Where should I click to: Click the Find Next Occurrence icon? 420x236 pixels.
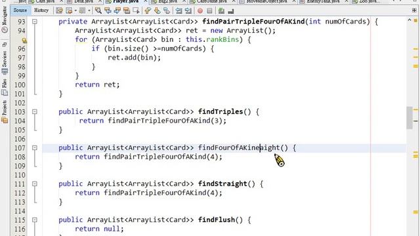click(x=117, y=10)
